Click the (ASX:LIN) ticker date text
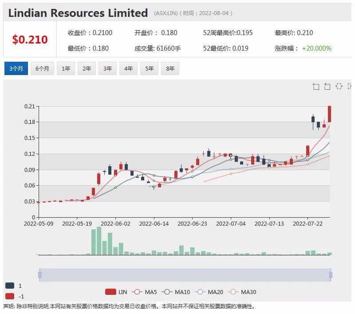 pyautogui.click(x=193, y=13)
